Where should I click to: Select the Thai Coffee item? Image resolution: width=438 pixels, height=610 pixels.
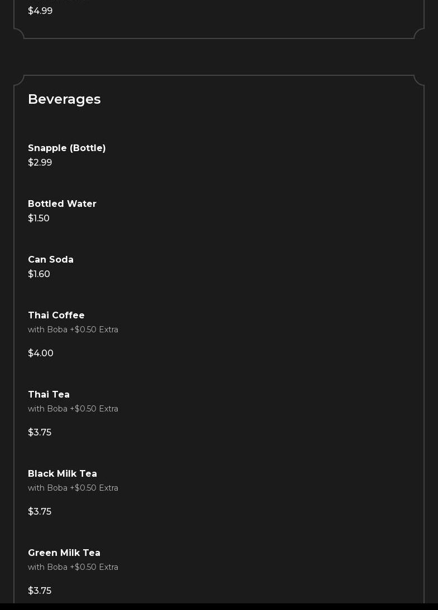point(56,316)
